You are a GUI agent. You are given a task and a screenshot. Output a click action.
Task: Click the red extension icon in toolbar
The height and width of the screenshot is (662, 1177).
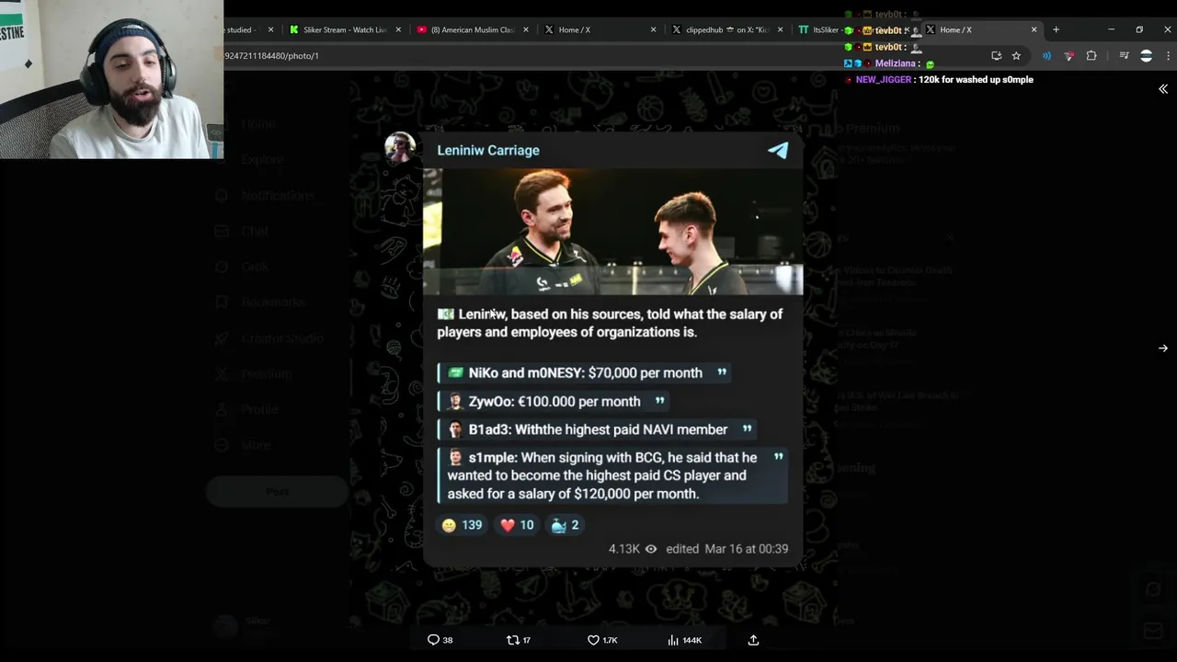[x=1068, y=56]
